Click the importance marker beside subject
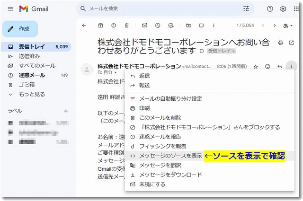Viewport: 303px width, 201px height. (202, 51)
